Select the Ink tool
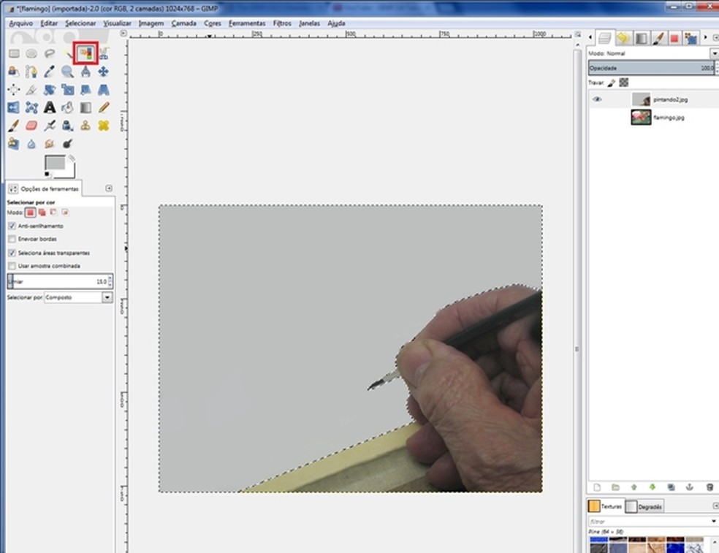This screenshot has height=553, width=719. tap(67, 126)
